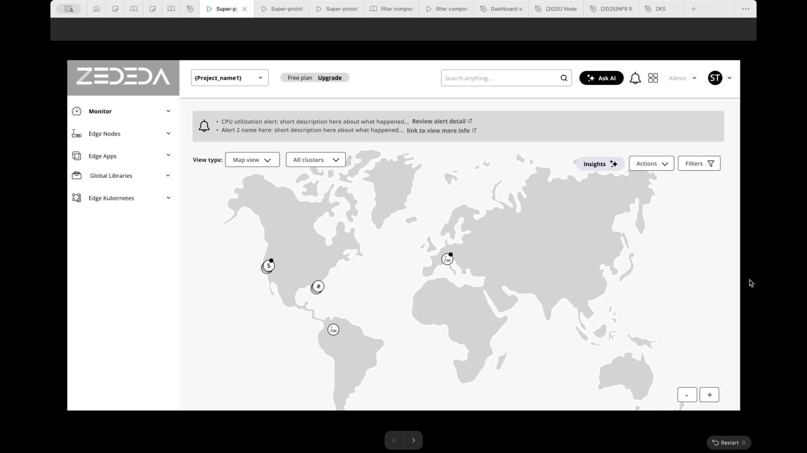Image resolution: width=807 pixels, height=453 pixels.
Task: Click the ST user avatar
Action: pos(715,78)
